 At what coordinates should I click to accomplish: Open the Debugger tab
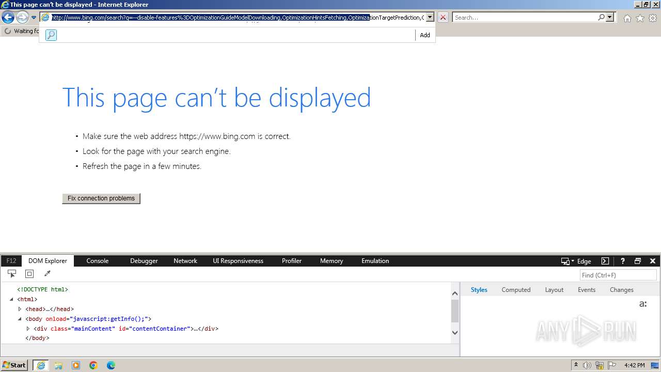click(144, 261)
